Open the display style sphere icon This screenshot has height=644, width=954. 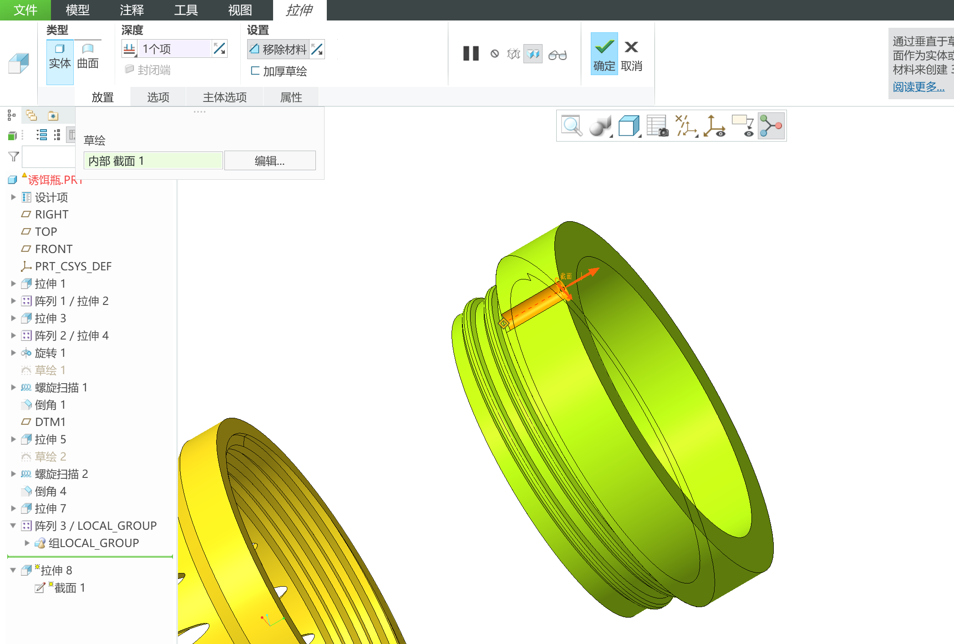(600, 126)
